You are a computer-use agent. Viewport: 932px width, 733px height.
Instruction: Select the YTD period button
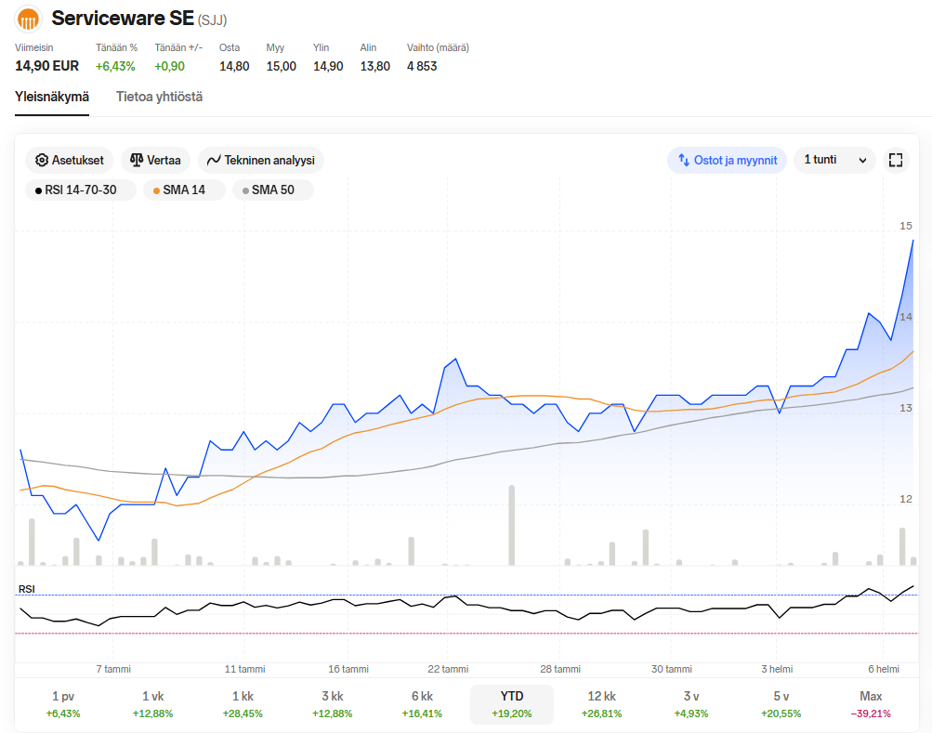pyautogui.click(x=512, y=704)
